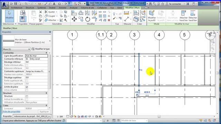Select the Move tool
Viewport: 221px width, 124px height.
pos(74,19)
